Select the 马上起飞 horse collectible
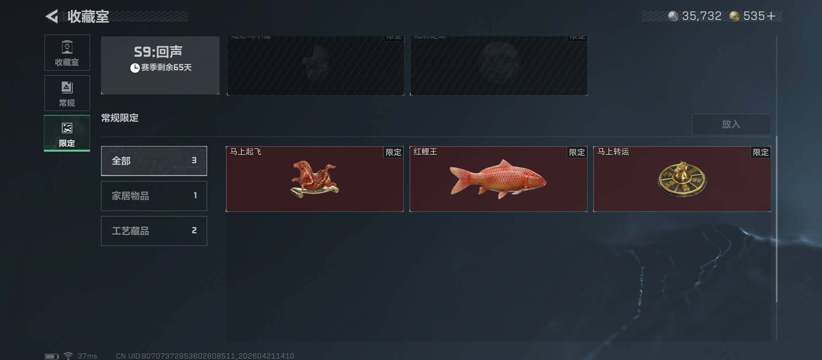Screen dimensions: 822x360 (315, 179)
